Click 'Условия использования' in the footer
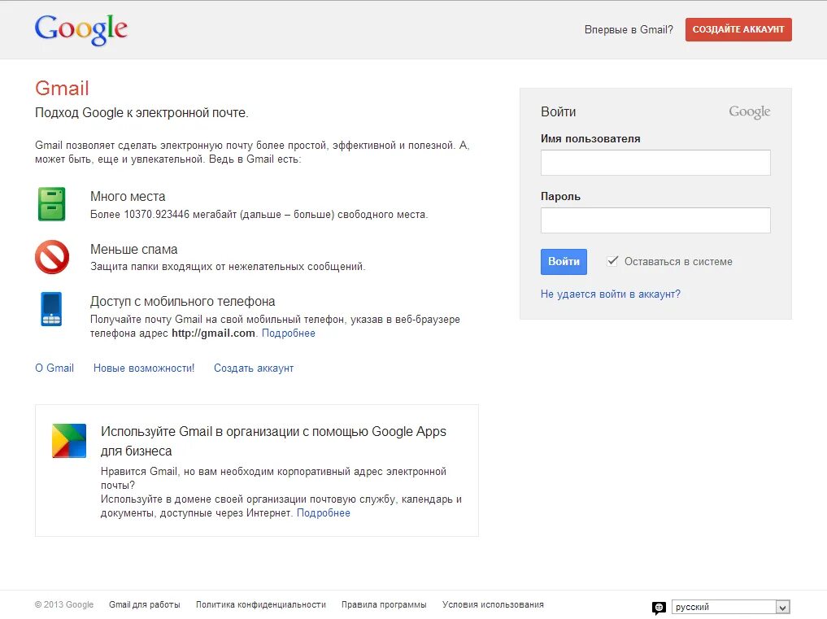The width and height of the screenshot is (827, 619). click(493, 605)
